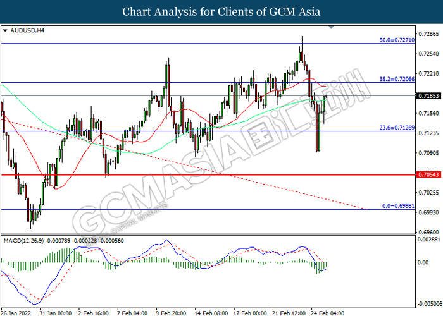The image size is (443, 316).
Task: Click the 0.69600 price scale value
Action: tap(428, 232)
